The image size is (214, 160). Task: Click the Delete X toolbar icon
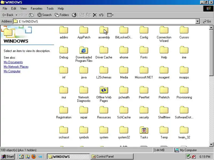click(x=95, y=15)
